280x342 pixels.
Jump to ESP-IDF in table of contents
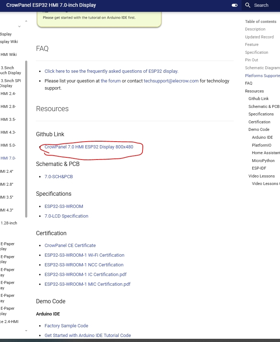point(259,168)
